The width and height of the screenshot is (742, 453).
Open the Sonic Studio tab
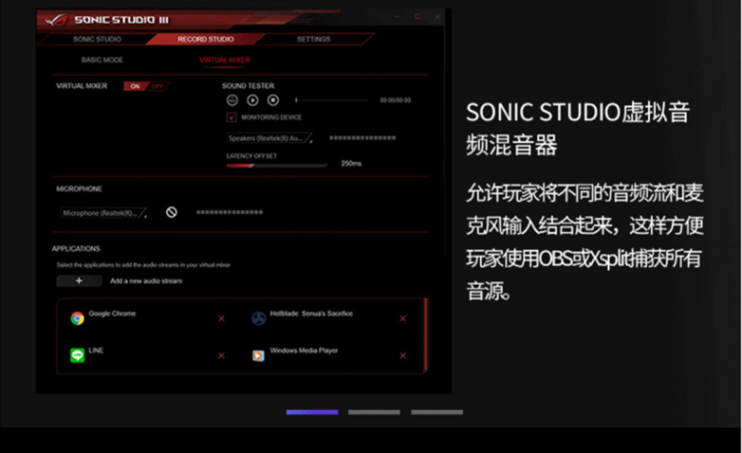[x=97, y=39]
